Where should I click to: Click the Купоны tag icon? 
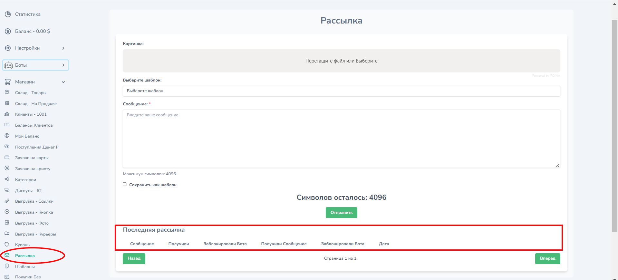coord(7,244)
